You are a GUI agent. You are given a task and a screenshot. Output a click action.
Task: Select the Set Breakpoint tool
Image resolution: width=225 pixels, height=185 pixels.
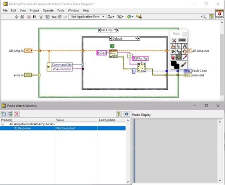coord(173,57)
